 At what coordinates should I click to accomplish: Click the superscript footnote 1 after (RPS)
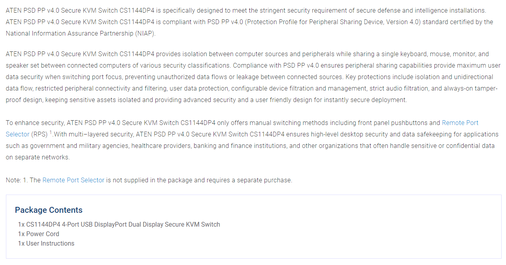[51, 132]
